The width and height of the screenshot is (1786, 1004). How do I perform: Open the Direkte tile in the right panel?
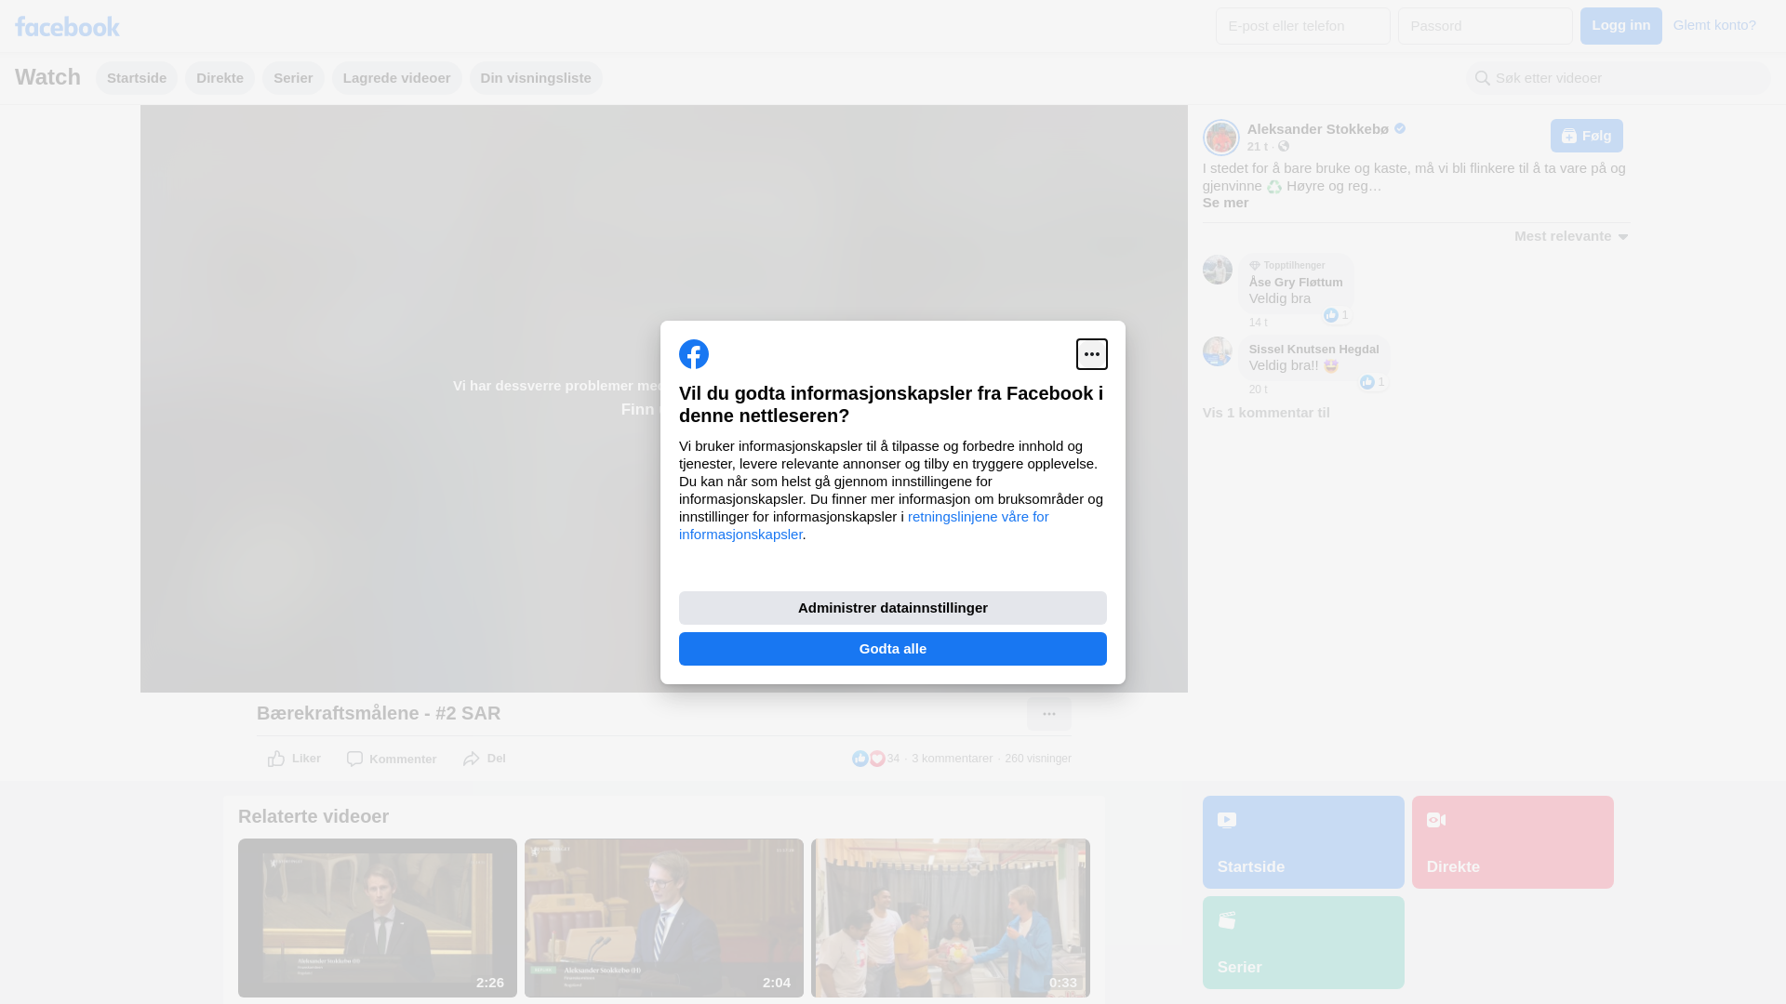click(1513, 842)
